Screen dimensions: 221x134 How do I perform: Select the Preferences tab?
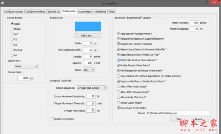tap(69, 11)
